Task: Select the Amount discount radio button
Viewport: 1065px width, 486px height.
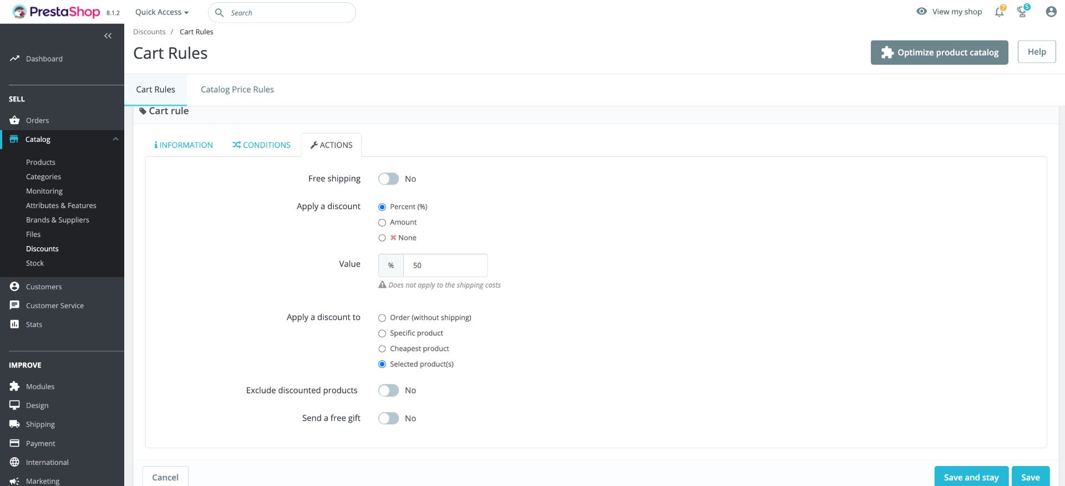Action: [382, 222]
